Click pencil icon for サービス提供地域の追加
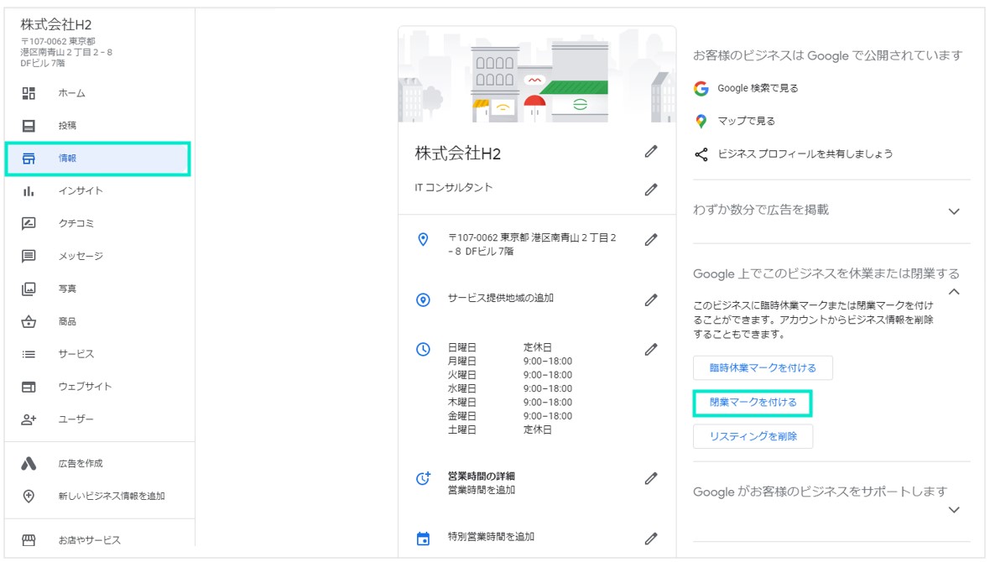 (x=650, y=299)
